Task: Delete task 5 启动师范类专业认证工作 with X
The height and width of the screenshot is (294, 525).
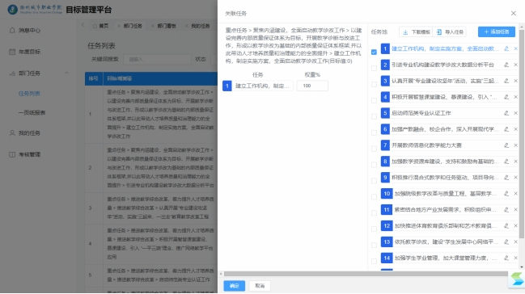Action: (x=515, y=113)
